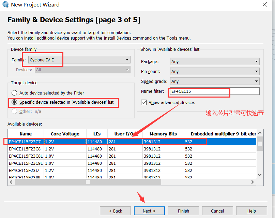
Task: Click the horizontal scroll left arrow
Action: coord(11,182)
